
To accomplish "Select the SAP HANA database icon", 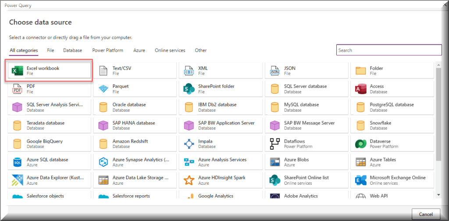I will coord(103,126).
